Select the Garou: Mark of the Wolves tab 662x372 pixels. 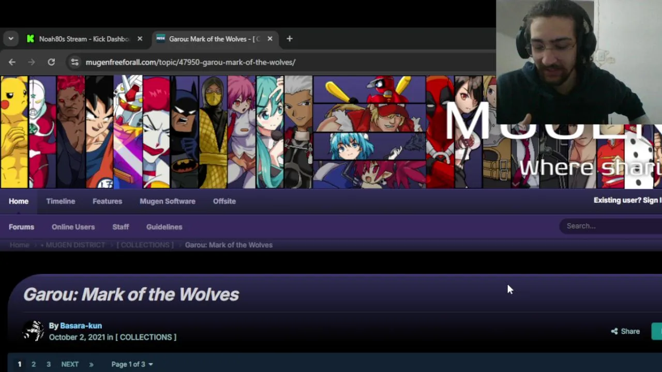[x=214, y=39]
